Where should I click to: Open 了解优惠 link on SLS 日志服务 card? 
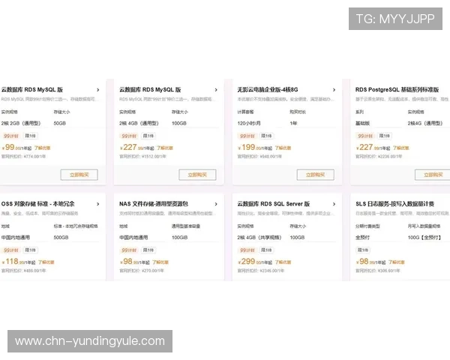[397, 262]
